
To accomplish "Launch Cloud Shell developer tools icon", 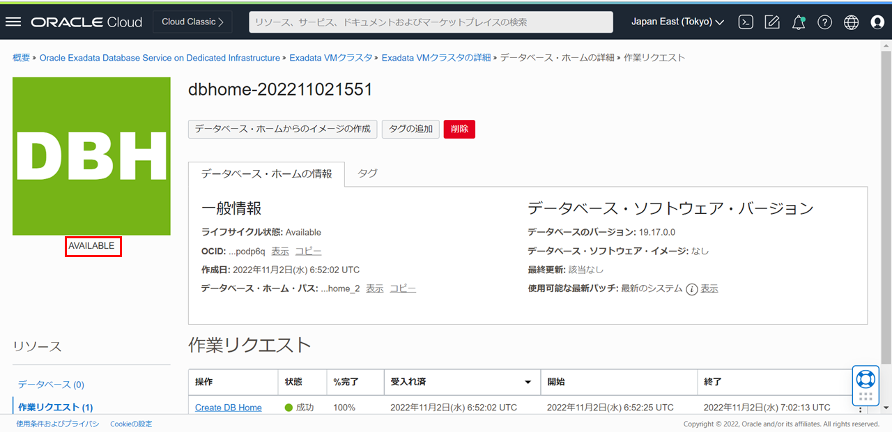I will click(746, 22).
